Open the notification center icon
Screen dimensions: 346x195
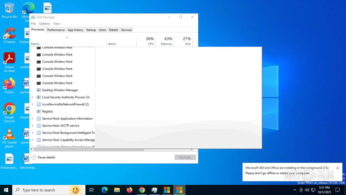(338, 190)
